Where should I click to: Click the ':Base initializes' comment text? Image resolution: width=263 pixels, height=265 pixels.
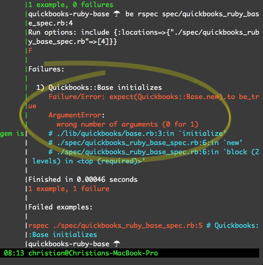coord(63,235)
